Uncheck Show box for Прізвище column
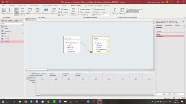 69,79
